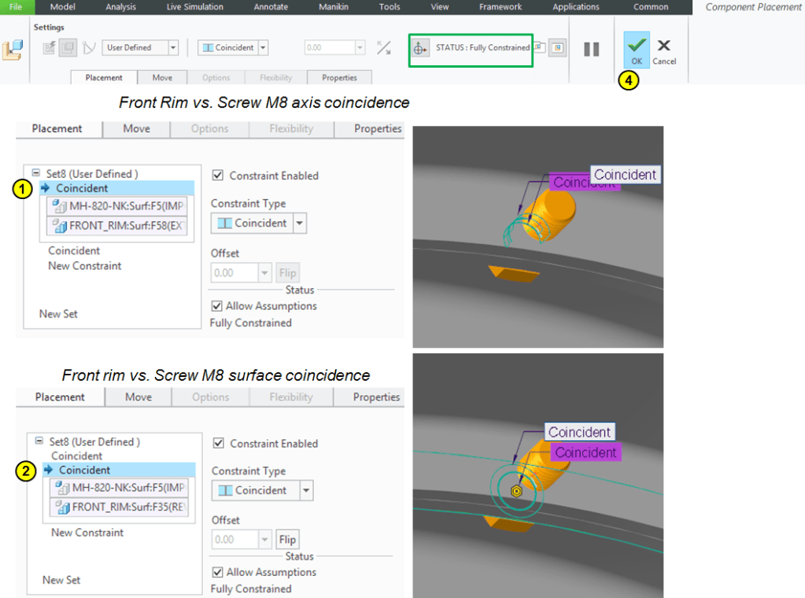Image resolution: width=805 pixels, height=598 pixels.
Task: Collapse the Set8 tree in the upper panel
Action: [36, 174]
